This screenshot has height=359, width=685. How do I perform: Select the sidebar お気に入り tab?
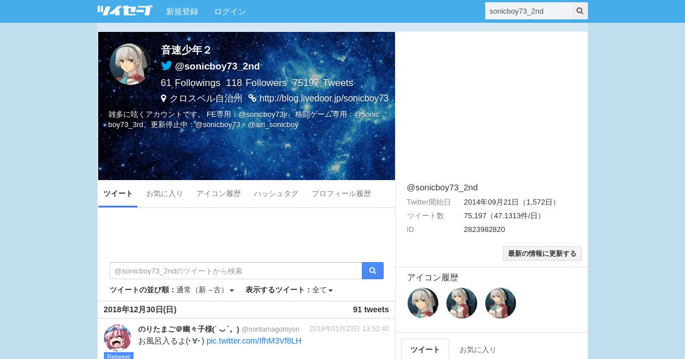[478, 349]
